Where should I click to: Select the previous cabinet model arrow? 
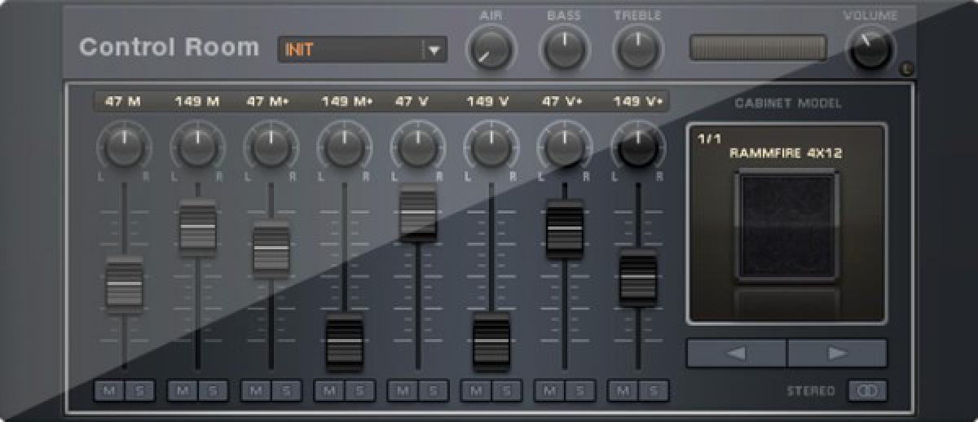point(737,354)
